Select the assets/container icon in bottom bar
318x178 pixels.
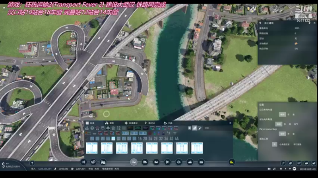201,162
